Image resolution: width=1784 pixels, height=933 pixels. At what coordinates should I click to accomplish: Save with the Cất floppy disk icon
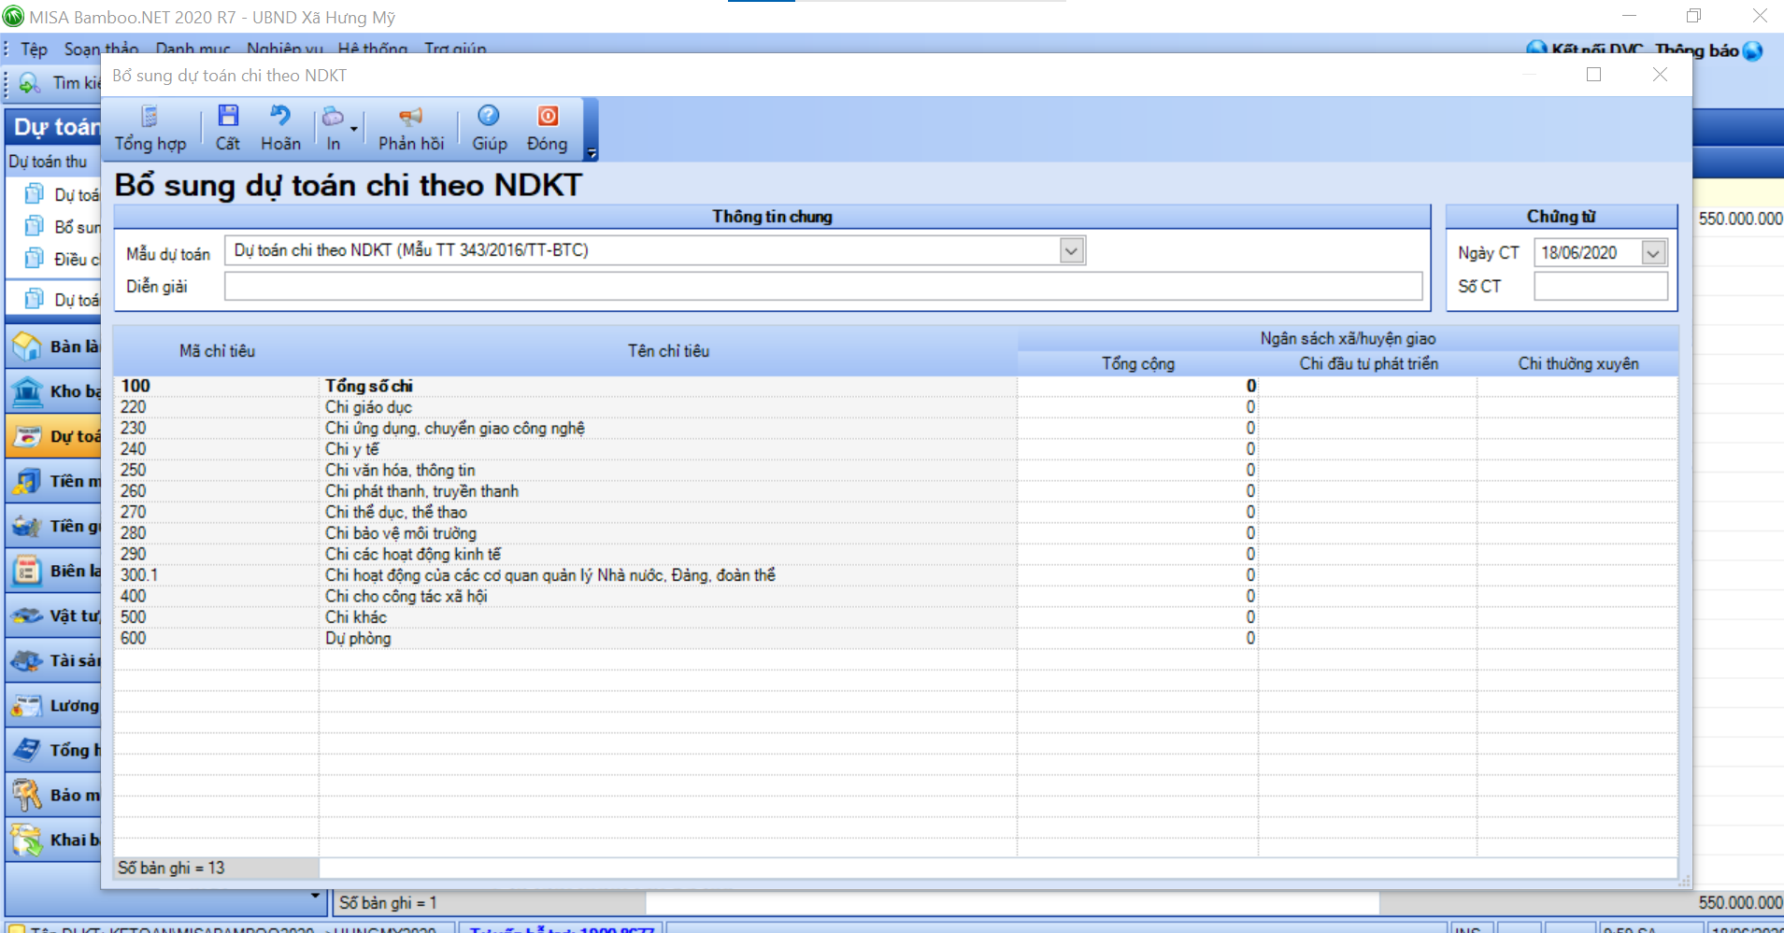(x=228, y=117)
